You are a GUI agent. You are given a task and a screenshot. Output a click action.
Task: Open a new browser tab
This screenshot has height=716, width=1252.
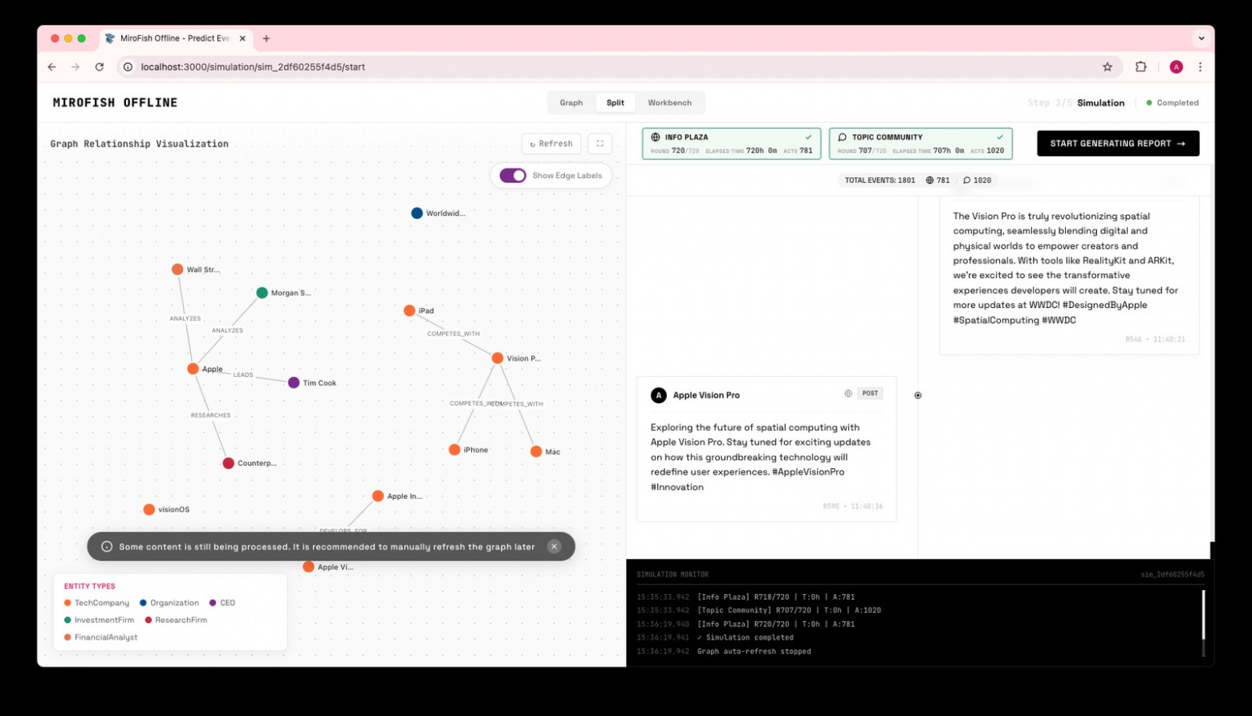pyautogui.click(x=266, y=38)
